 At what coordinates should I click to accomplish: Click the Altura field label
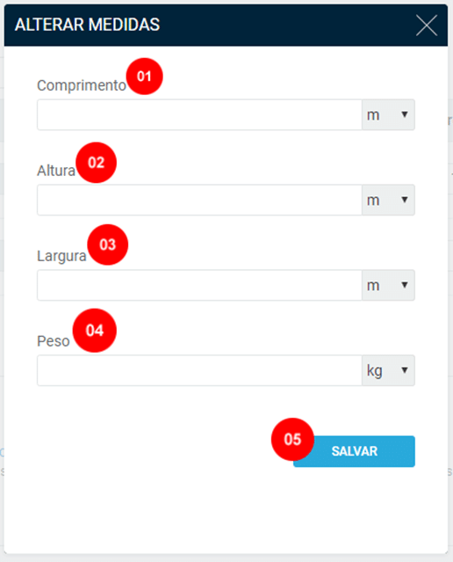click(x=56, y=171)
